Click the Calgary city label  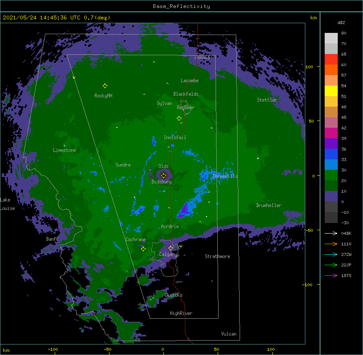click(168, 254)
